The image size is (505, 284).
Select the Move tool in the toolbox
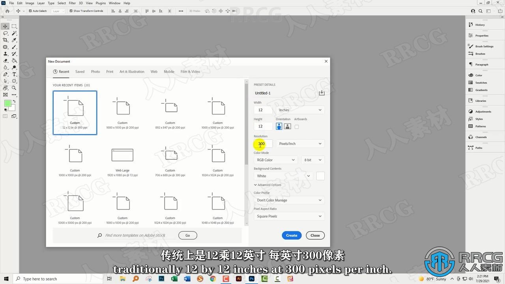point(6,26)
